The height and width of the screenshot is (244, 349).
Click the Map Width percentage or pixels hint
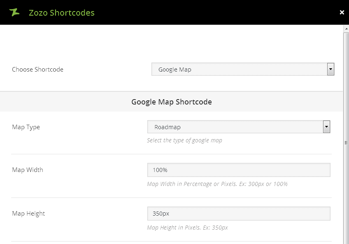[x=217, y=184]
